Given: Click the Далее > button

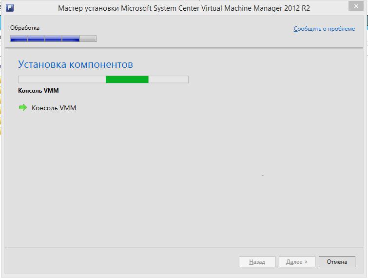Looking at the screenshot, I should click(297, 261).
